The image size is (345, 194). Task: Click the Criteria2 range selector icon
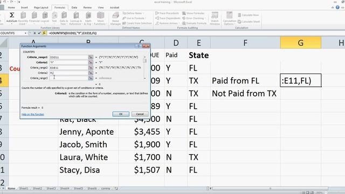point(91,73)
